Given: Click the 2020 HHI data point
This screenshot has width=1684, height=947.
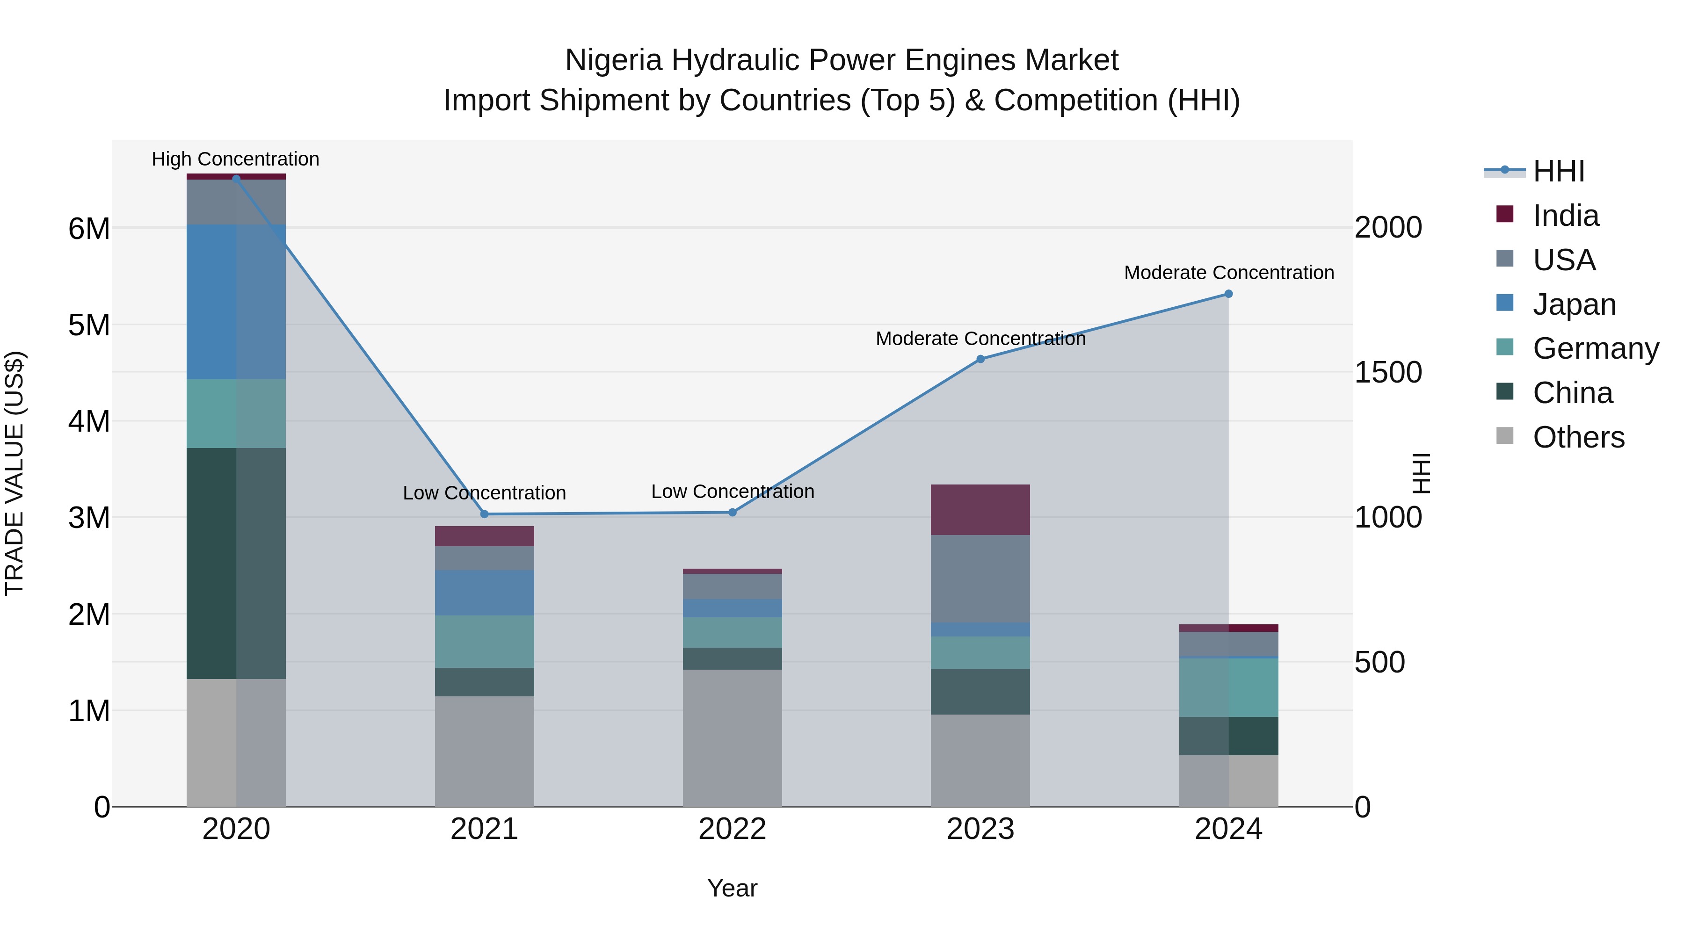Looking at the screenshot, I should click(236, 179).
